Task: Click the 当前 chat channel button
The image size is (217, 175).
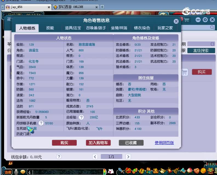Action: coord(8,172)
